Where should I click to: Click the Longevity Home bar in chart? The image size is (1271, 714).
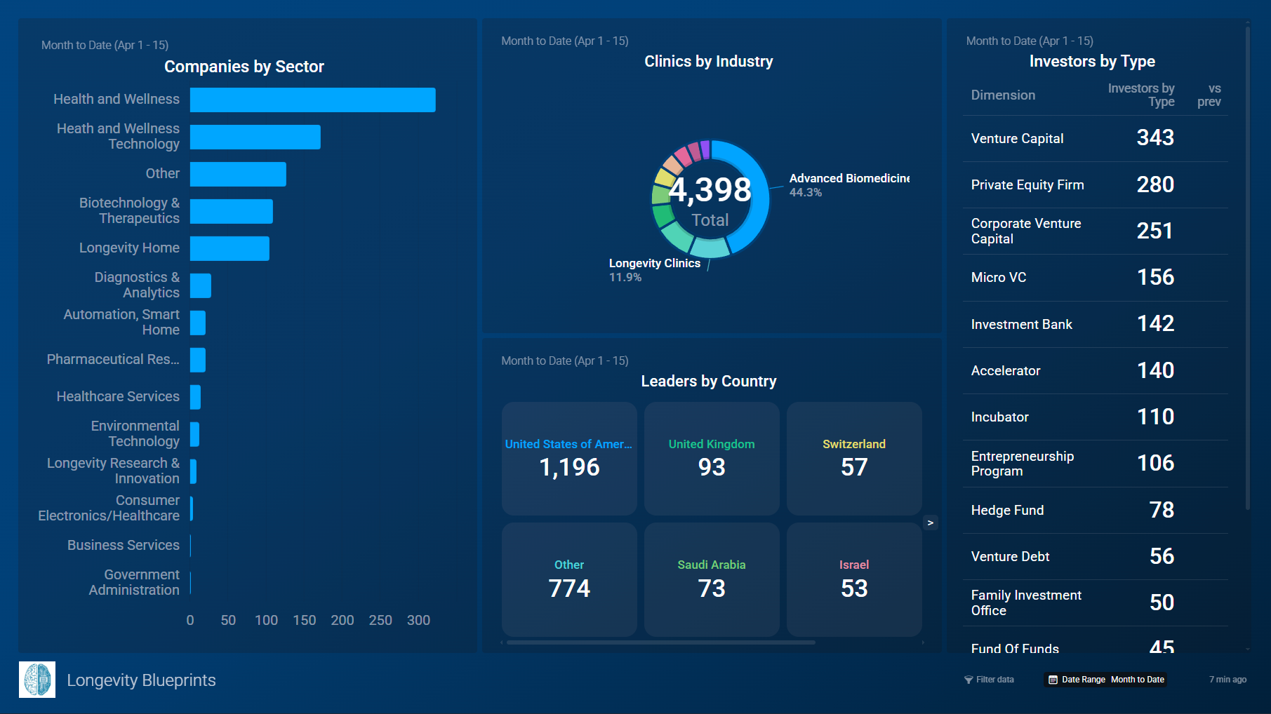click(229, 248)
